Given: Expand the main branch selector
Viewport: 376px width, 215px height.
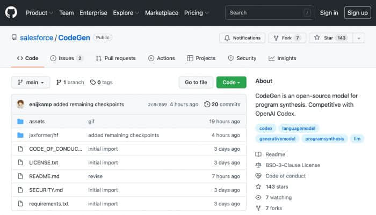Looking at the screenshot, I should coord(31,83).
